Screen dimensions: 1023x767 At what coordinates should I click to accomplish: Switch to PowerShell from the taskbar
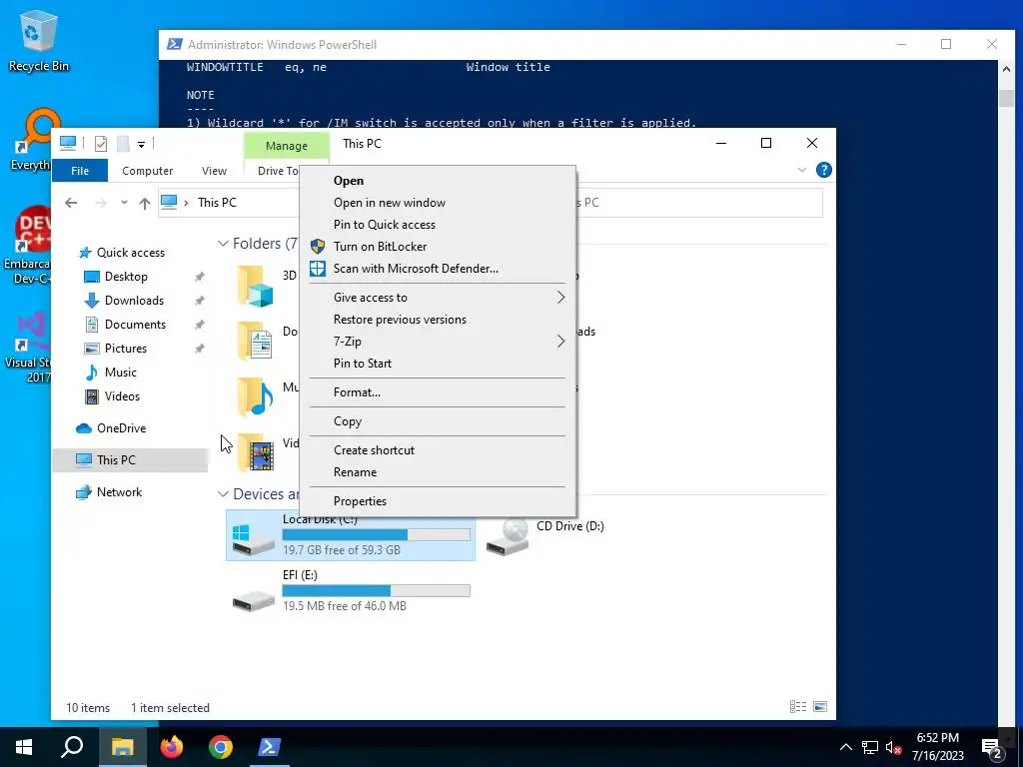coord(270,747)
